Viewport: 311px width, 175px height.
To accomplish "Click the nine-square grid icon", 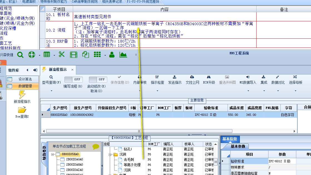I will pyautogui.click(x=97, y=54).
